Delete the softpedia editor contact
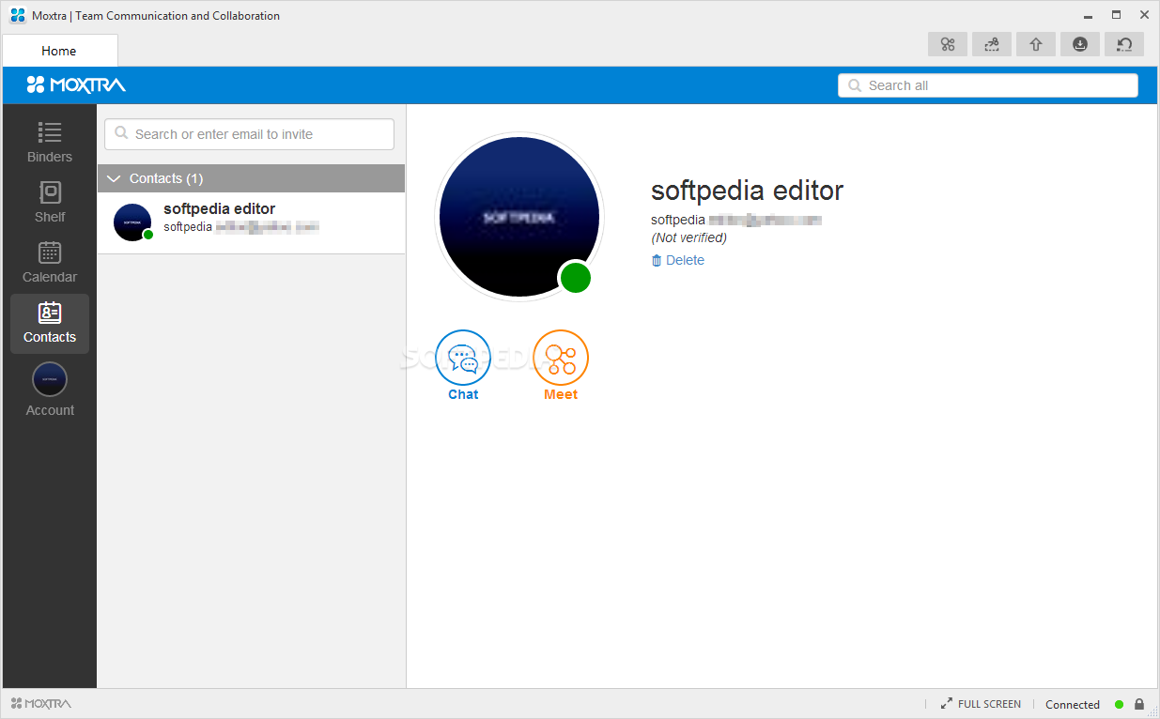This screenshot has width=1160, height=719. (x=677, y=260)
